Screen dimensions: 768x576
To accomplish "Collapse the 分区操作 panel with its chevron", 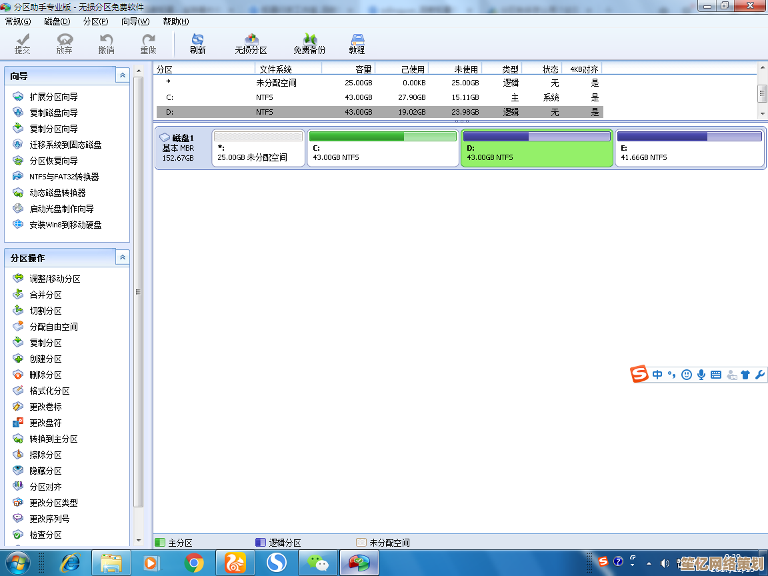I will point(122,257).
